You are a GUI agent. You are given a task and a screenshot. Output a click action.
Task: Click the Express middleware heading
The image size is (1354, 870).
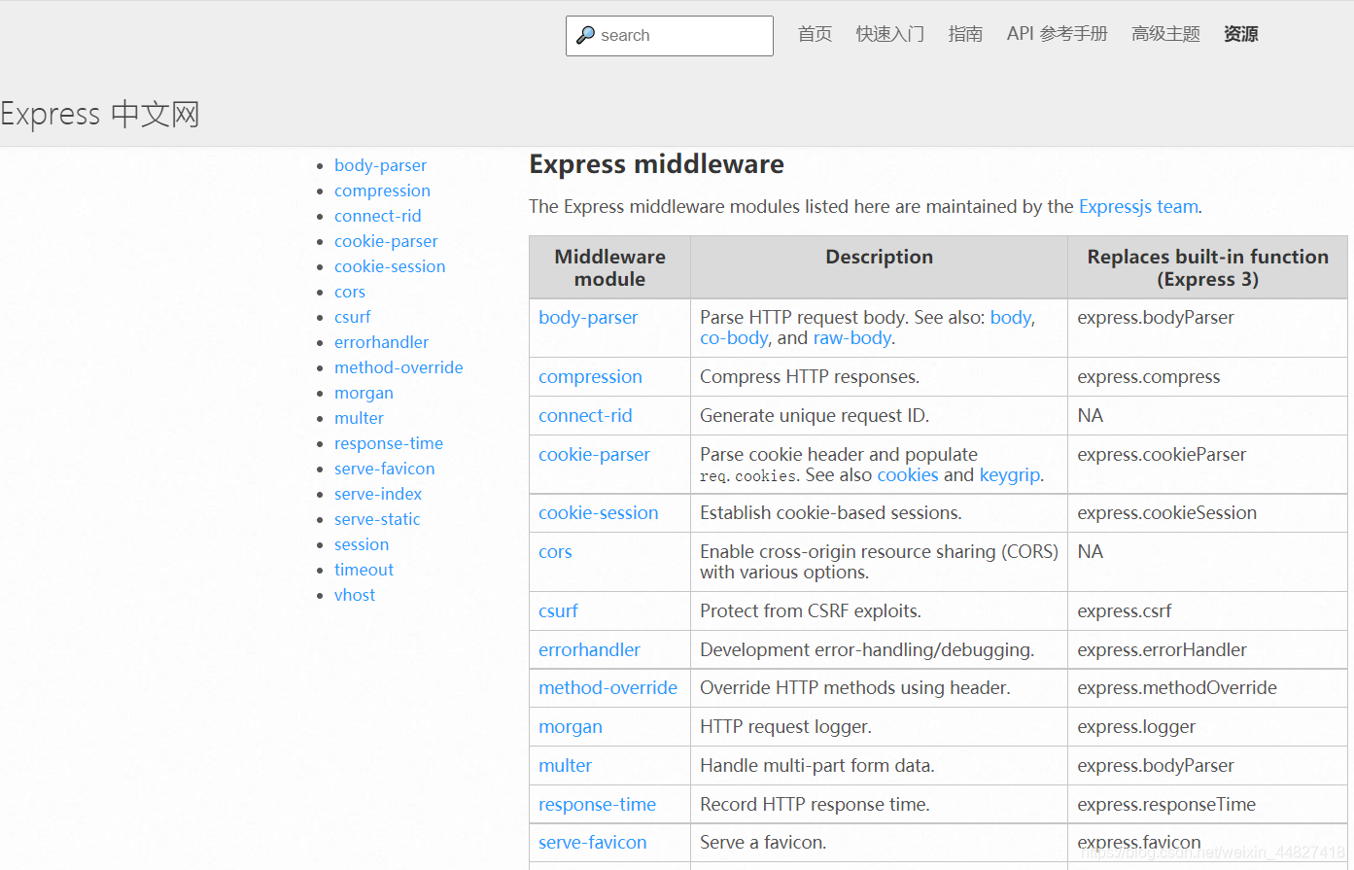point(656,163)
